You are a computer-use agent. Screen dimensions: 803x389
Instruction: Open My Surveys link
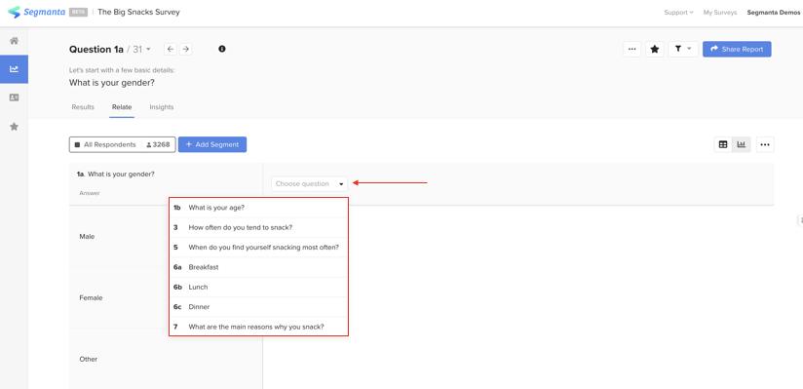click(x=720, y=13)
